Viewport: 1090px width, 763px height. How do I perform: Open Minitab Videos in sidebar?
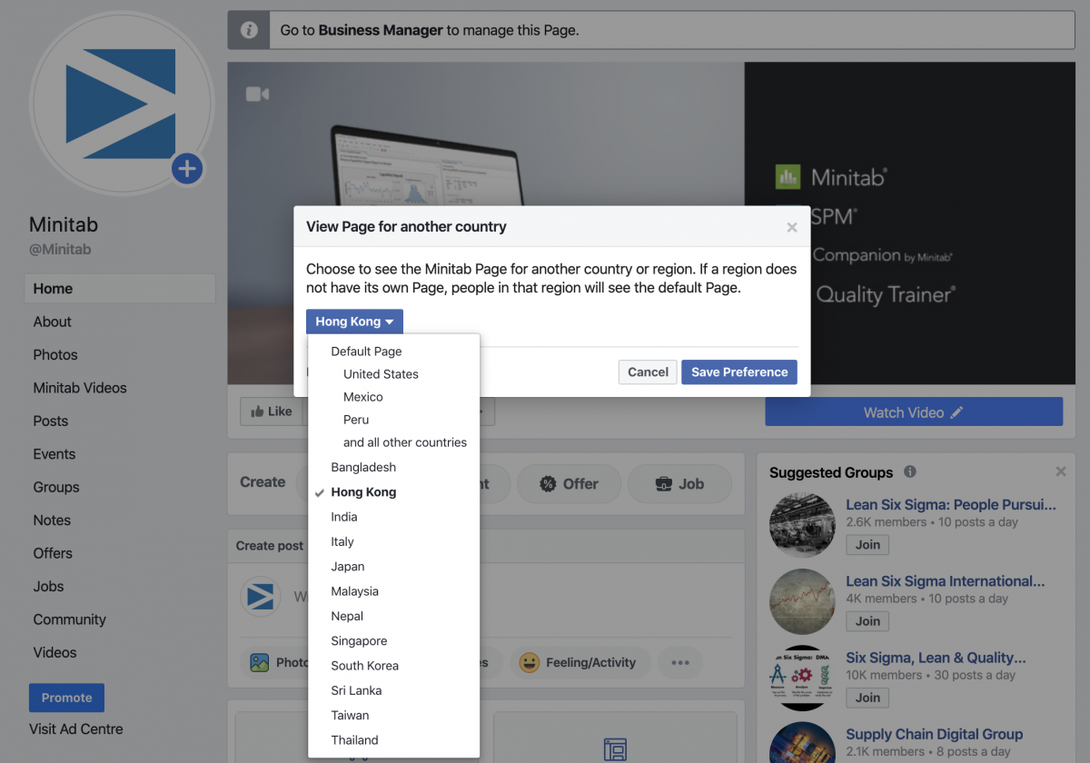click(x=80, y=388)
